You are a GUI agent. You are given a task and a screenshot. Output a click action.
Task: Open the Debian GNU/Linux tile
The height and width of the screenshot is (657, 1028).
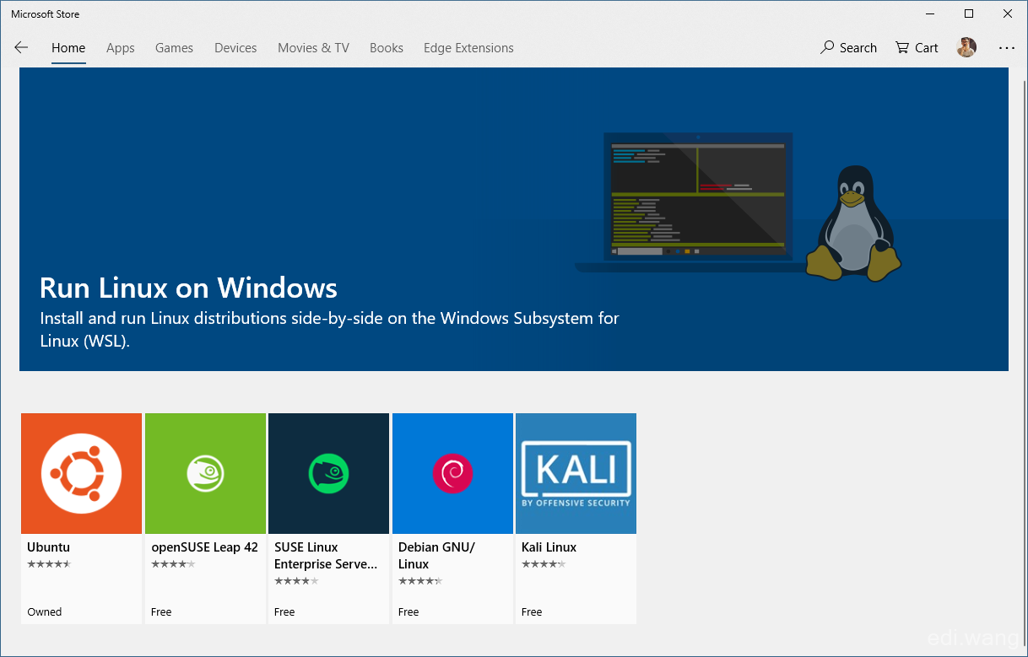(452, 518)
